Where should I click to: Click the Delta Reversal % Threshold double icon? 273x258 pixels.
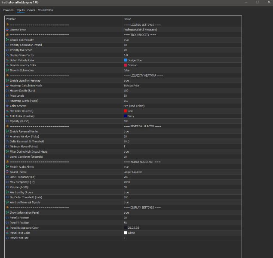pyautogui.click(x=7, y=141)
